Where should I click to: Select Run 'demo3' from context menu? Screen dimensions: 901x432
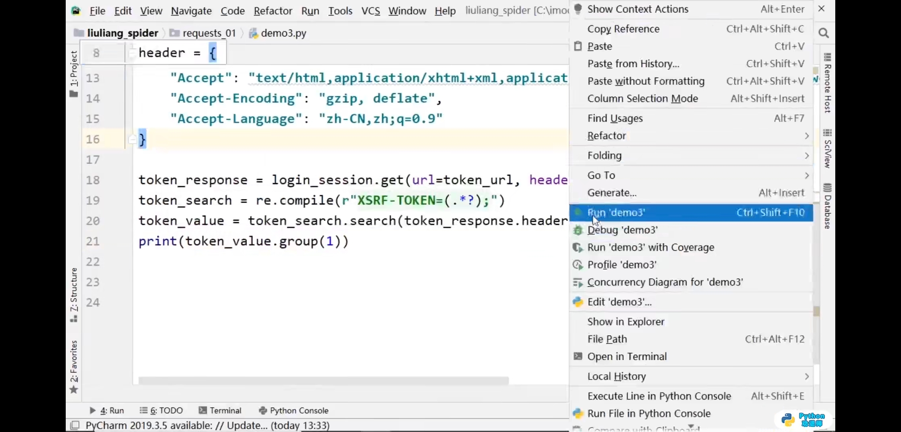pos(616,212)
